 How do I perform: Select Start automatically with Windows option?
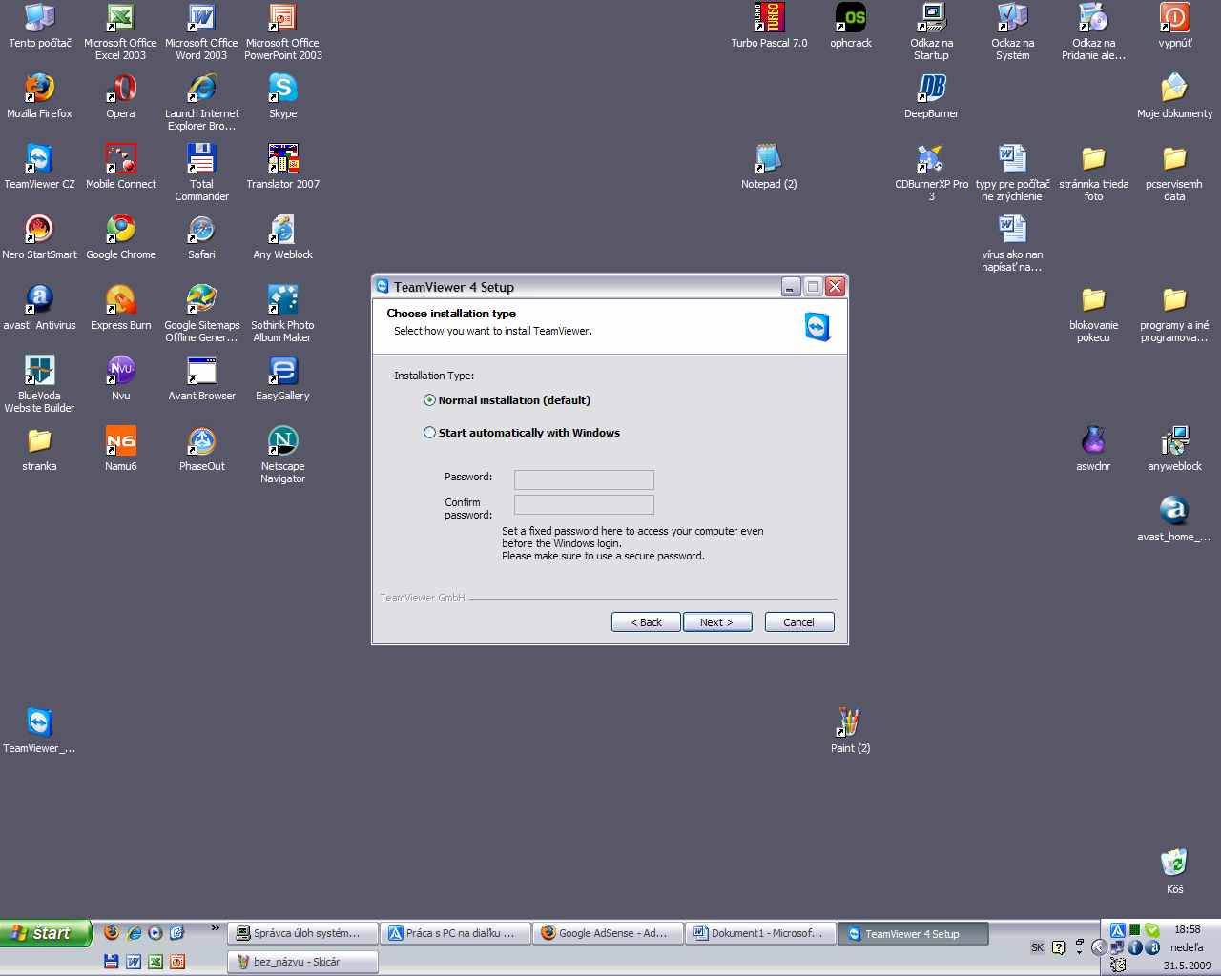pos(429,432)
